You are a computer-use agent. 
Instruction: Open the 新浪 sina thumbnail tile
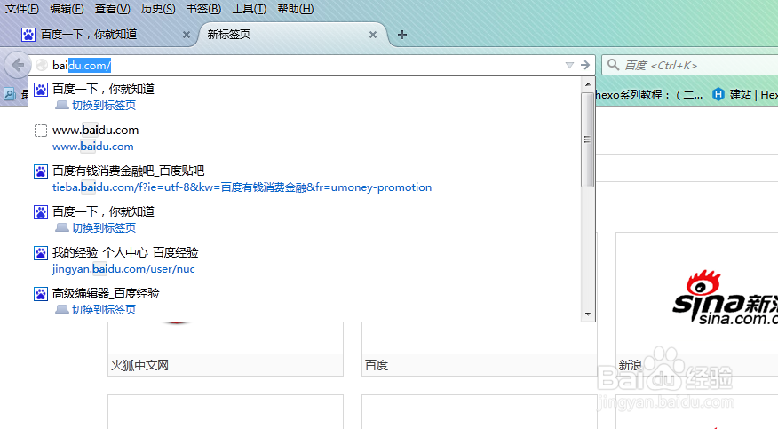coord(696,304)
